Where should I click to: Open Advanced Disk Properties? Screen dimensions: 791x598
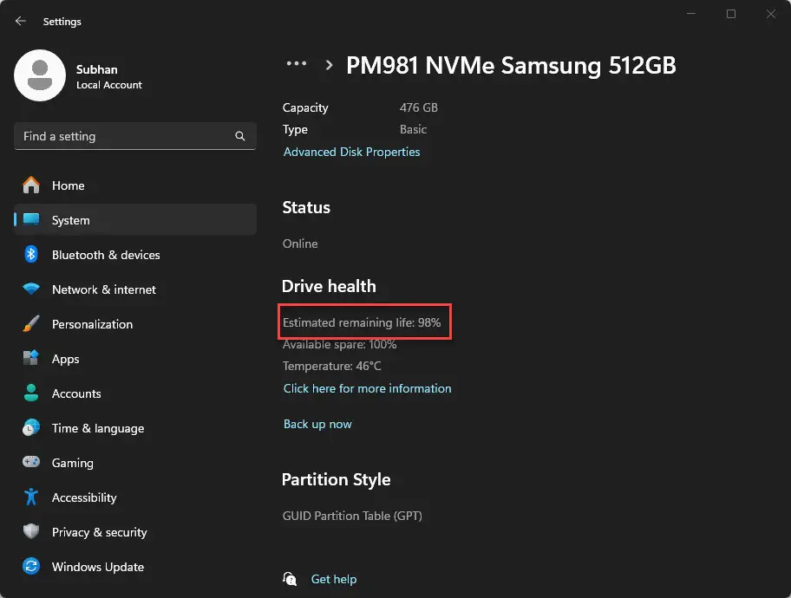coord(352,152)
